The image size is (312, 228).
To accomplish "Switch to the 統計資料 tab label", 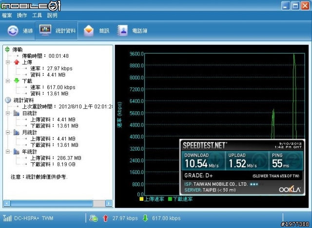I will click(x=65, y=31).
